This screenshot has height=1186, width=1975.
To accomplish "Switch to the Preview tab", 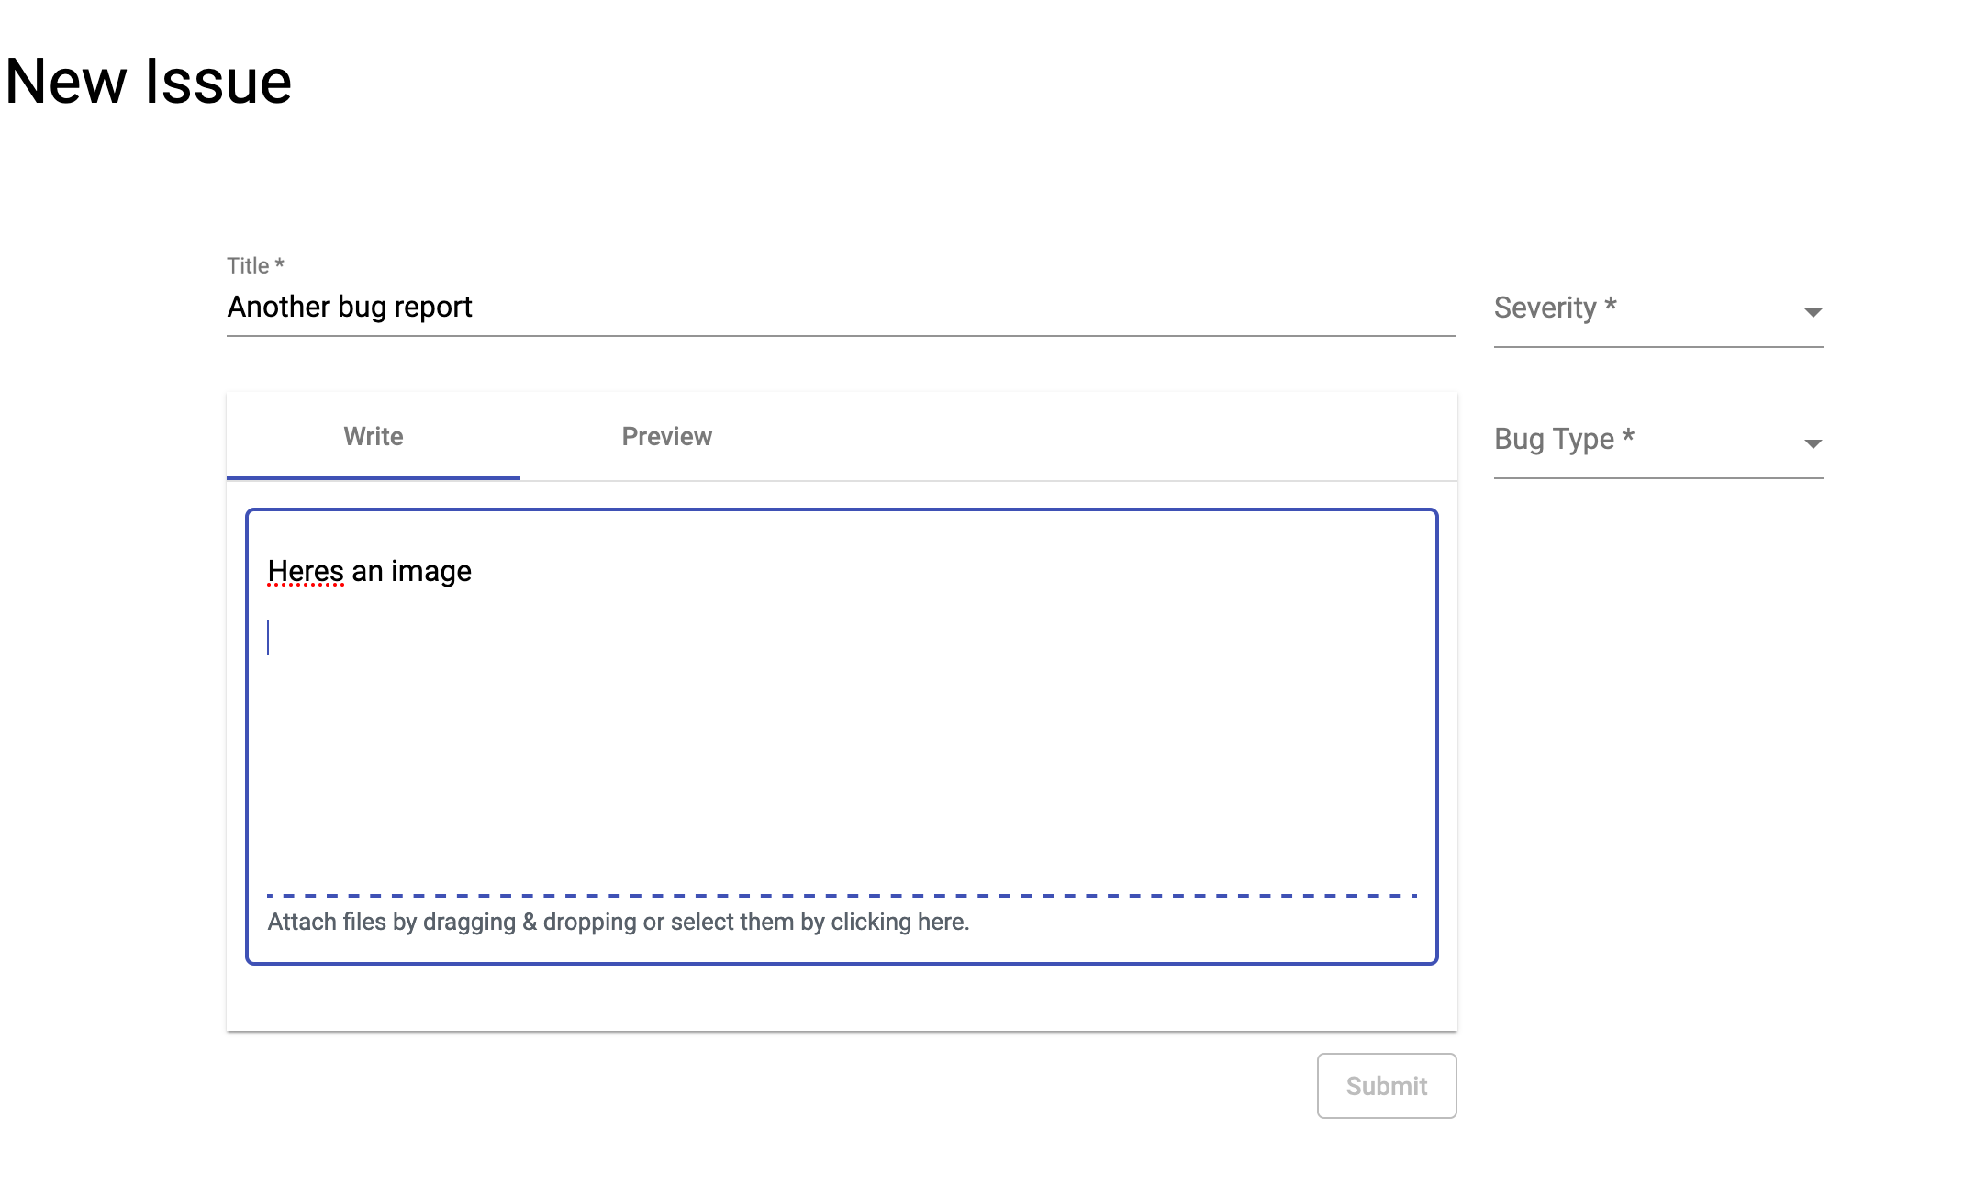I will click(x=666, y=436).
